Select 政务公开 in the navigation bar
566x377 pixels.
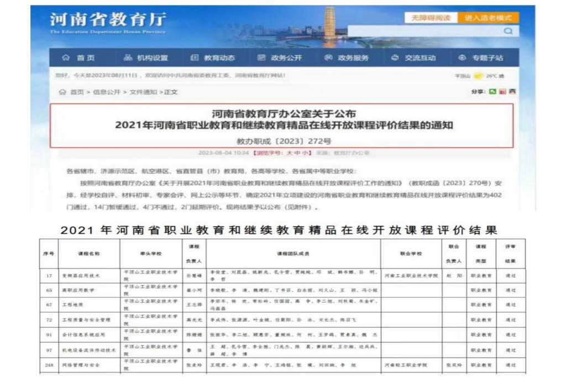click(x=280, y=58)
